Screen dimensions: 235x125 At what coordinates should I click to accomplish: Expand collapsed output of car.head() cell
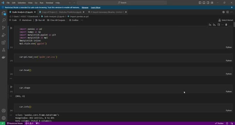click(x=11, y=78)
